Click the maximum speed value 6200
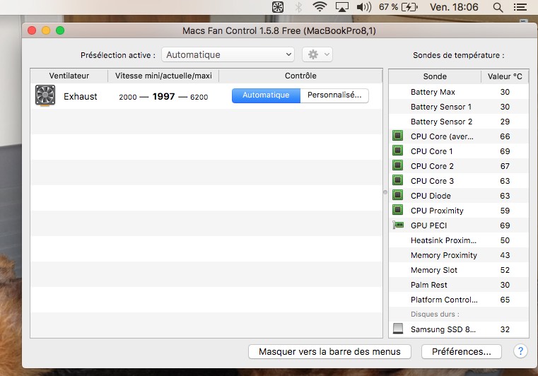The image size is (538, 376). point(199,97)
